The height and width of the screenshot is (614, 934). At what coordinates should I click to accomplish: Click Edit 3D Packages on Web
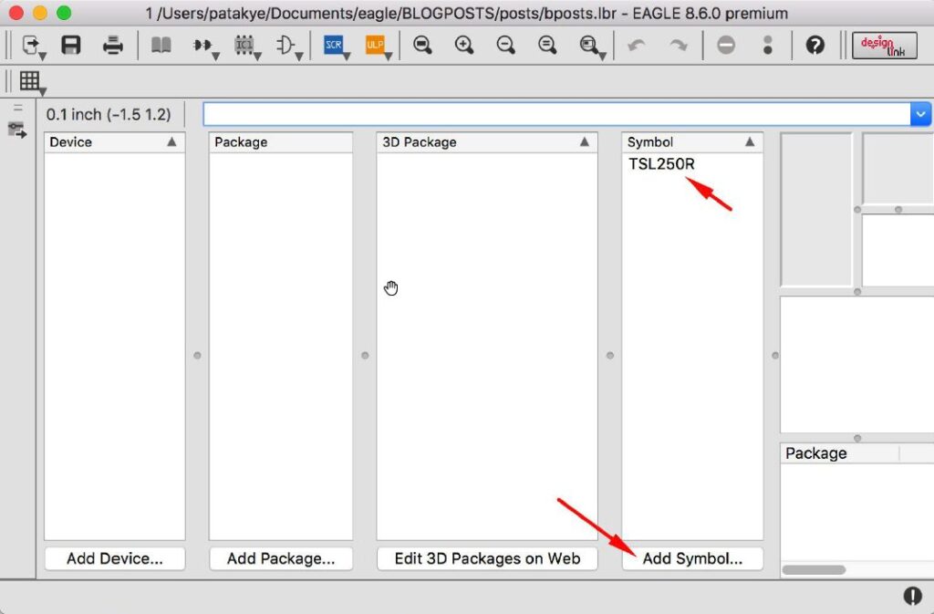click(487, 558)
